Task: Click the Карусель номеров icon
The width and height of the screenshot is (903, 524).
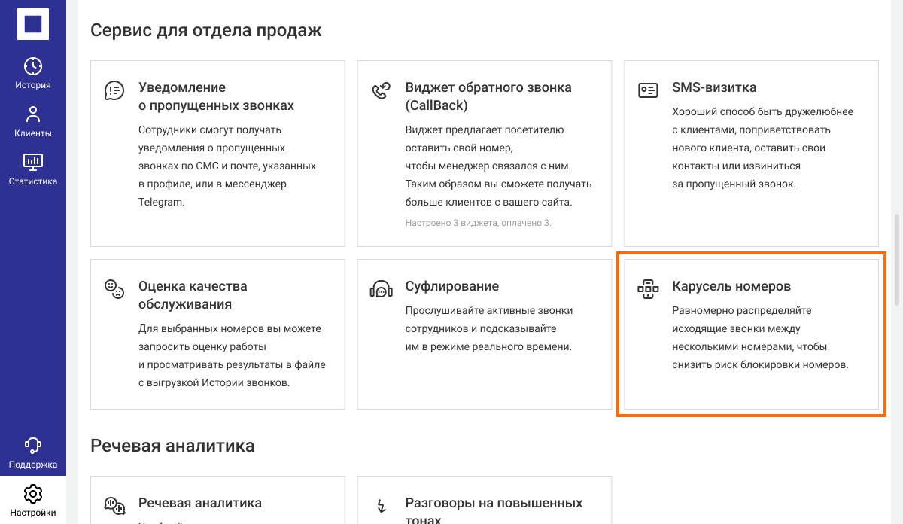Action: click(x=647, y=289)
